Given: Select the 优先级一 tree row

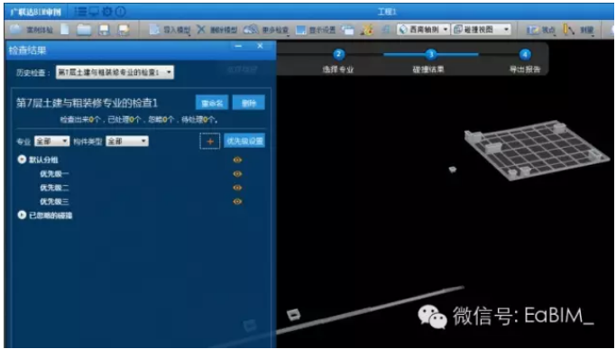Looking at the screenshot, I should click(x=54, y=174).
